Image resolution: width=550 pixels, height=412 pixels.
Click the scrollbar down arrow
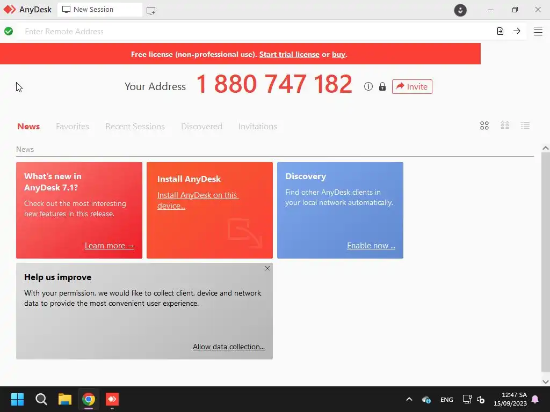(546, 381)
